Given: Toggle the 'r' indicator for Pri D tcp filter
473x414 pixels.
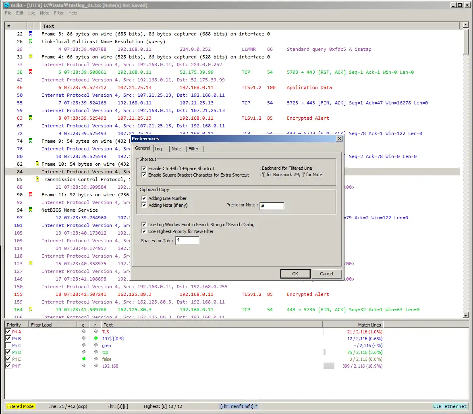Looking at the screenshot, I should [96, 352].
